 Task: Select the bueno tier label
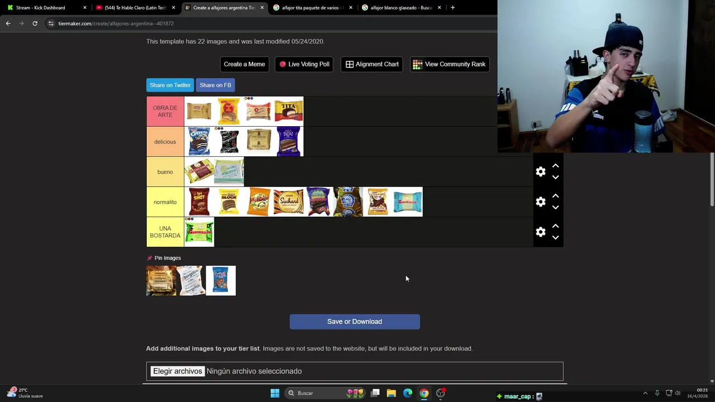(165, 172)
